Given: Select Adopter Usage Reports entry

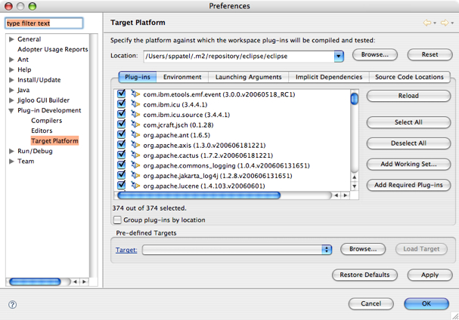Looking at the screenshot, I should 53,49.
